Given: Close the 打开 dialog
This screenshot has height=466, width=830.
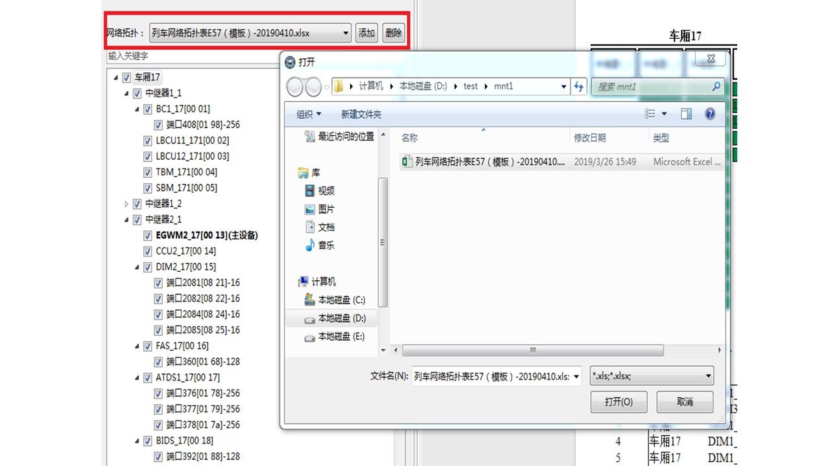Looking at the screenshot, I should click(710, 59).
